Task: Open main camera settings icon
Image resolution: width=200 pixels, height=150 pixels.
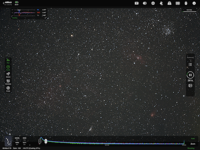Action: tap(145, 3)
